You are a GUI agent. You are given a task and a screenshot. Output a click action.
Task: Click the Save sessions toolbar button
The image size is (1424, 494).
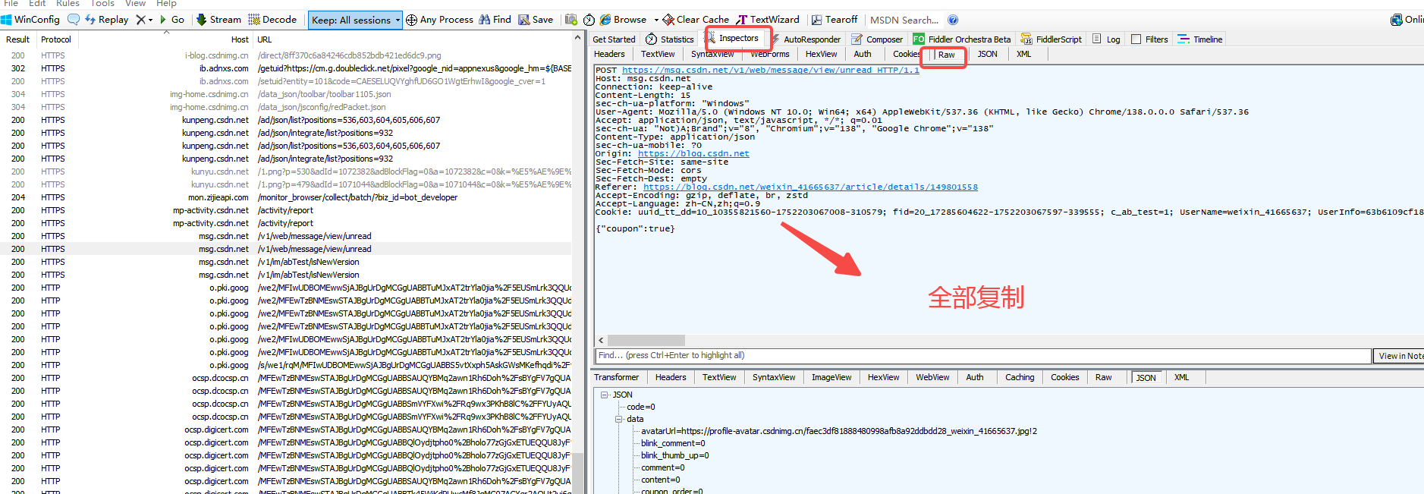click(536, 20)
